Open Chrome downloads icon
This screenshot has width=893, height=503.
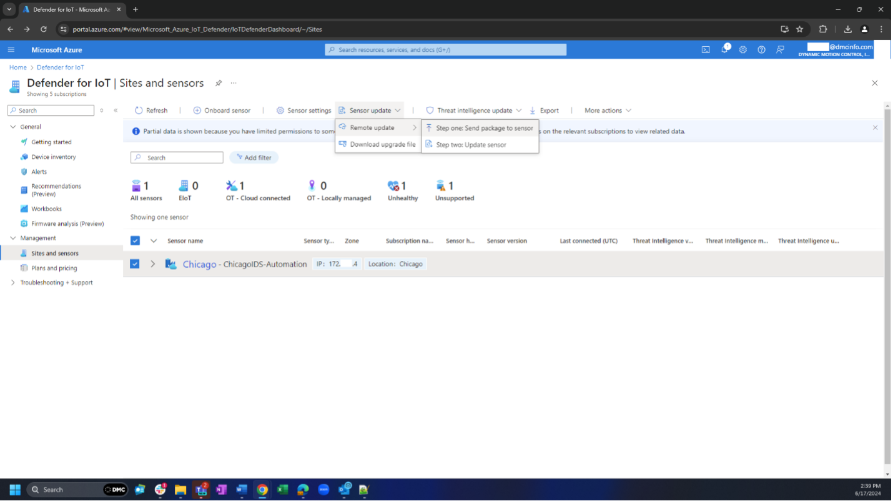(847, 29)
